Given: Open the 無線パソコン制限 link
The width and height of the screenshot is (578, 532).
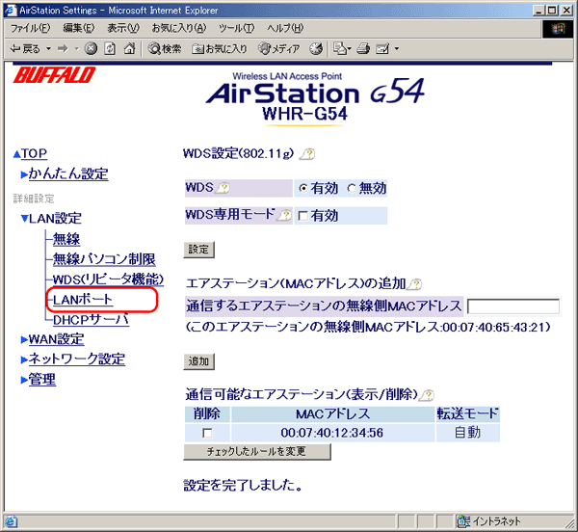Looking at the screenshot, I should pos(104,259).
